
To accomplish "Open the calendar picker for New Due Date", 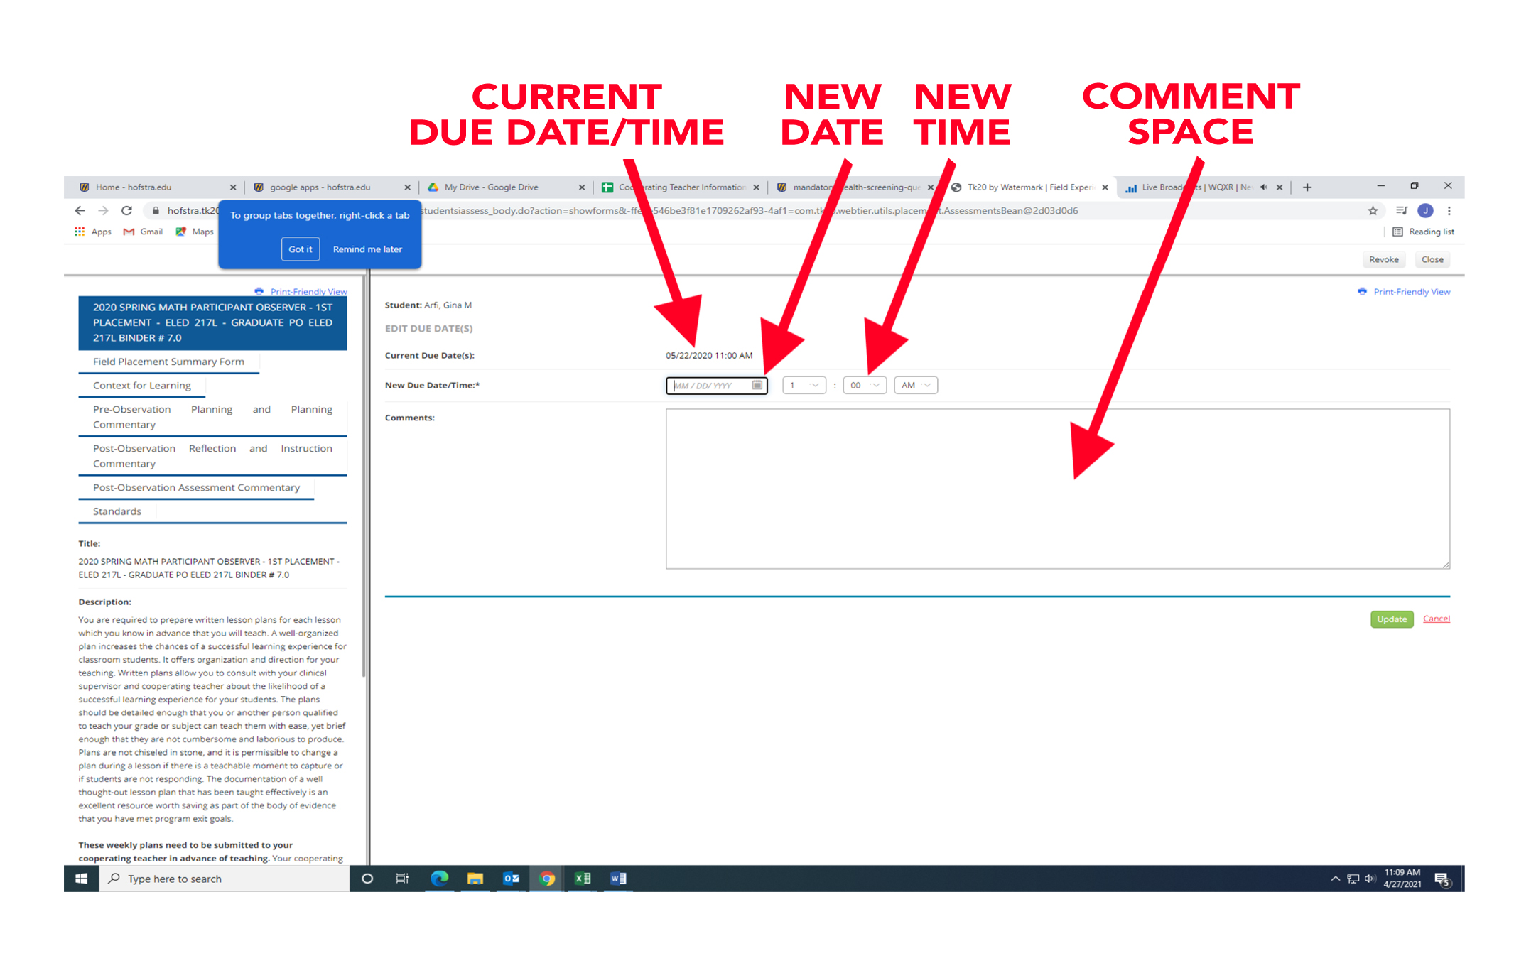I will pos(757,385).
